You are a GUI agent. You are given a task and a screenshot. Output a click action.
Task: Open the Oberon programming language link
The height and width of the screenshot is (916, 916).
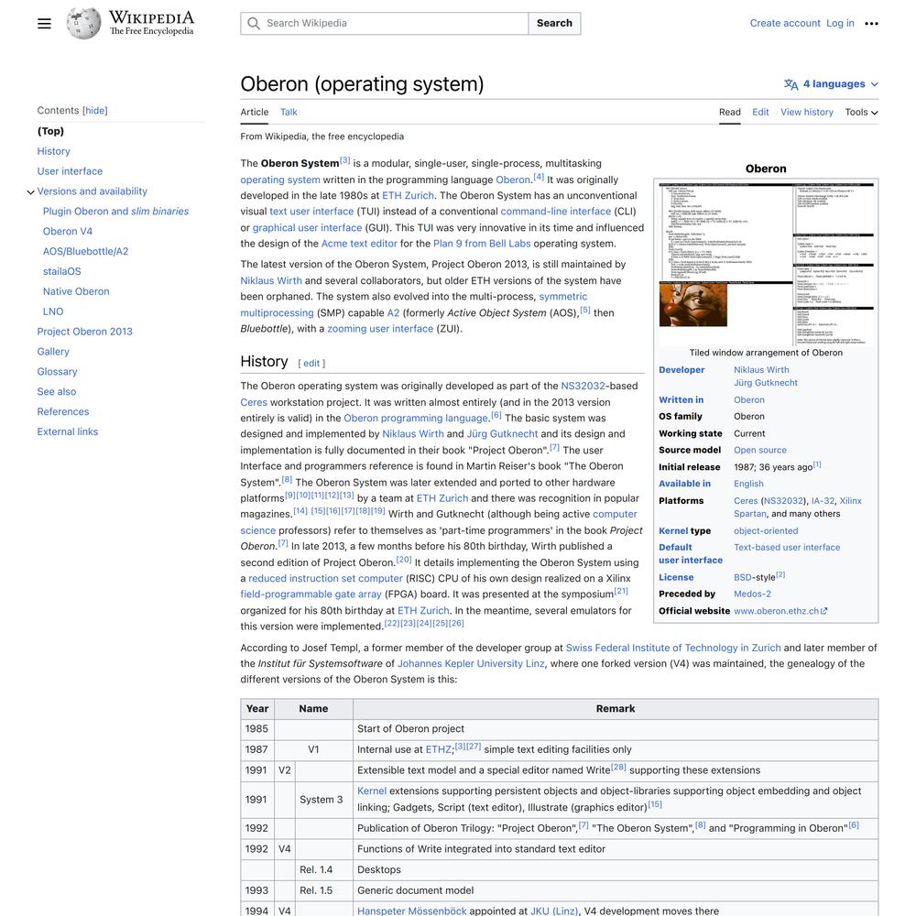(x=416, y=419)
